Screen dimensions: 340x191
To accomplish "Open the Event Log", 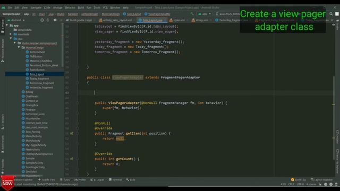I will point(299,180).
